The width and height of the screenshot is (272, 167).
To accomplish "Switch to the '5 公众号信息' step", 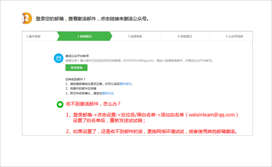I will [234, 36].
